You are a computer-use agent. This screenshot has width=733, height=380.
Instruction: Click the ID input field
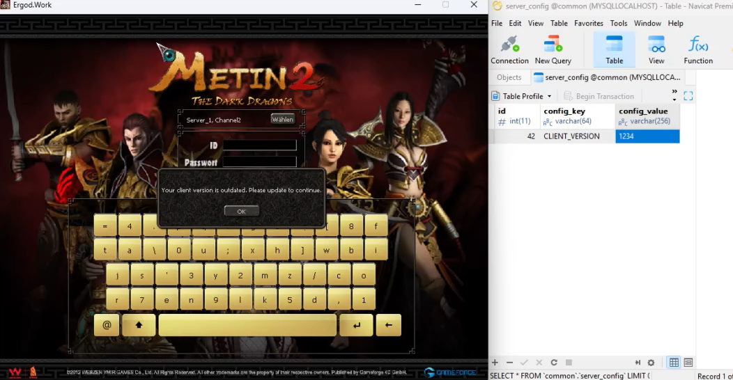coord(259,145)
